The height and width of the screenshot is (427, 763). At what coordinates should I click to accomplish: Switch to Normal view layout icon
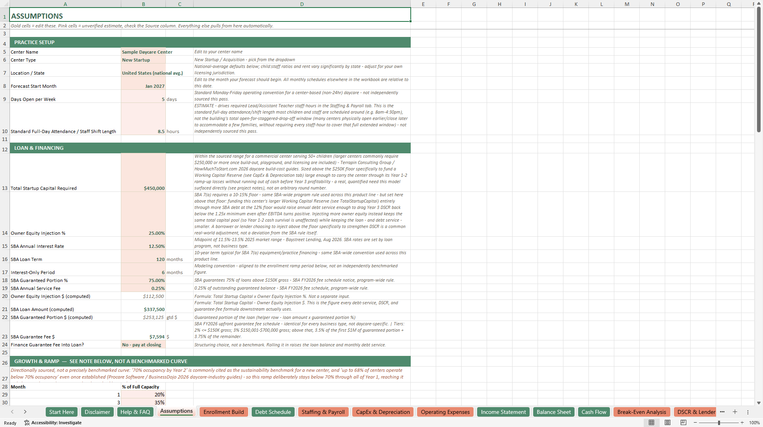651,423
